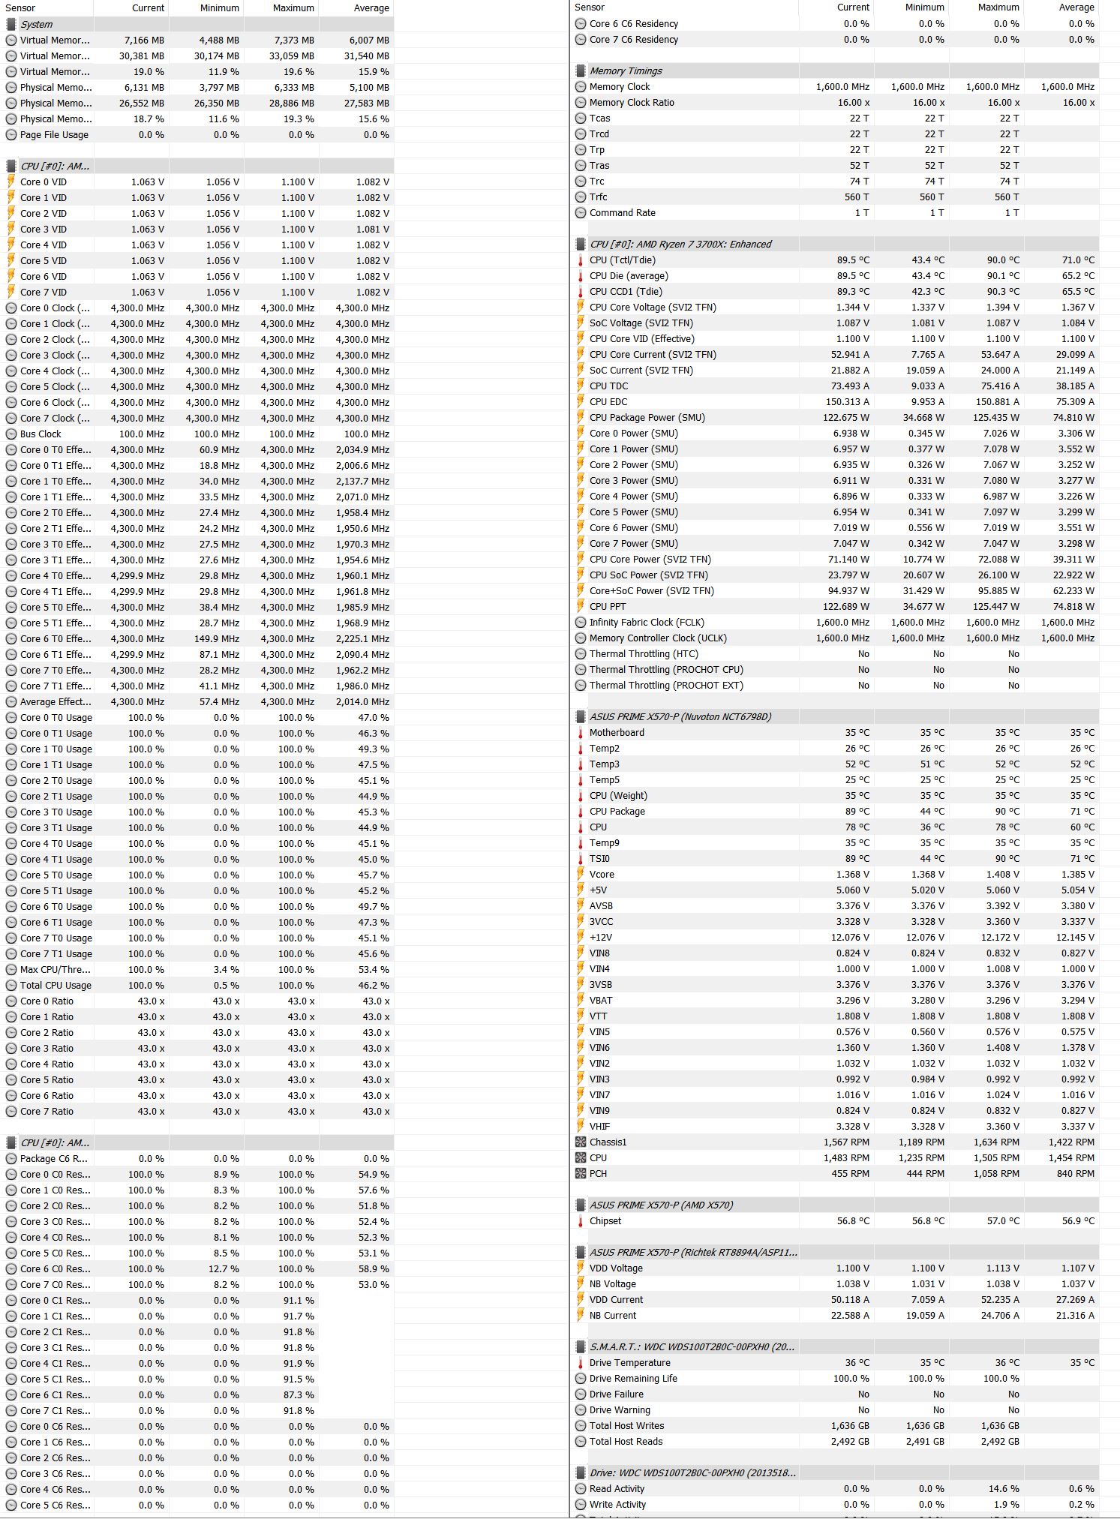Viewport: 1120px width, 1519px height.
Task: Click the System section chip icon
Action: pos(11,25)
